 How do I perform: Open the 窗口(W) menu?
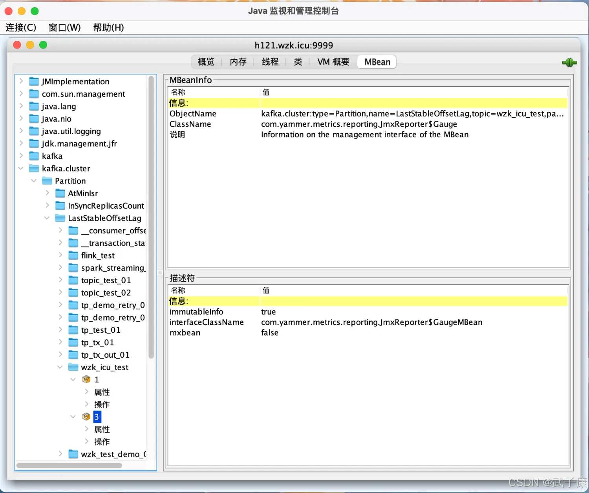coord(65,27)
